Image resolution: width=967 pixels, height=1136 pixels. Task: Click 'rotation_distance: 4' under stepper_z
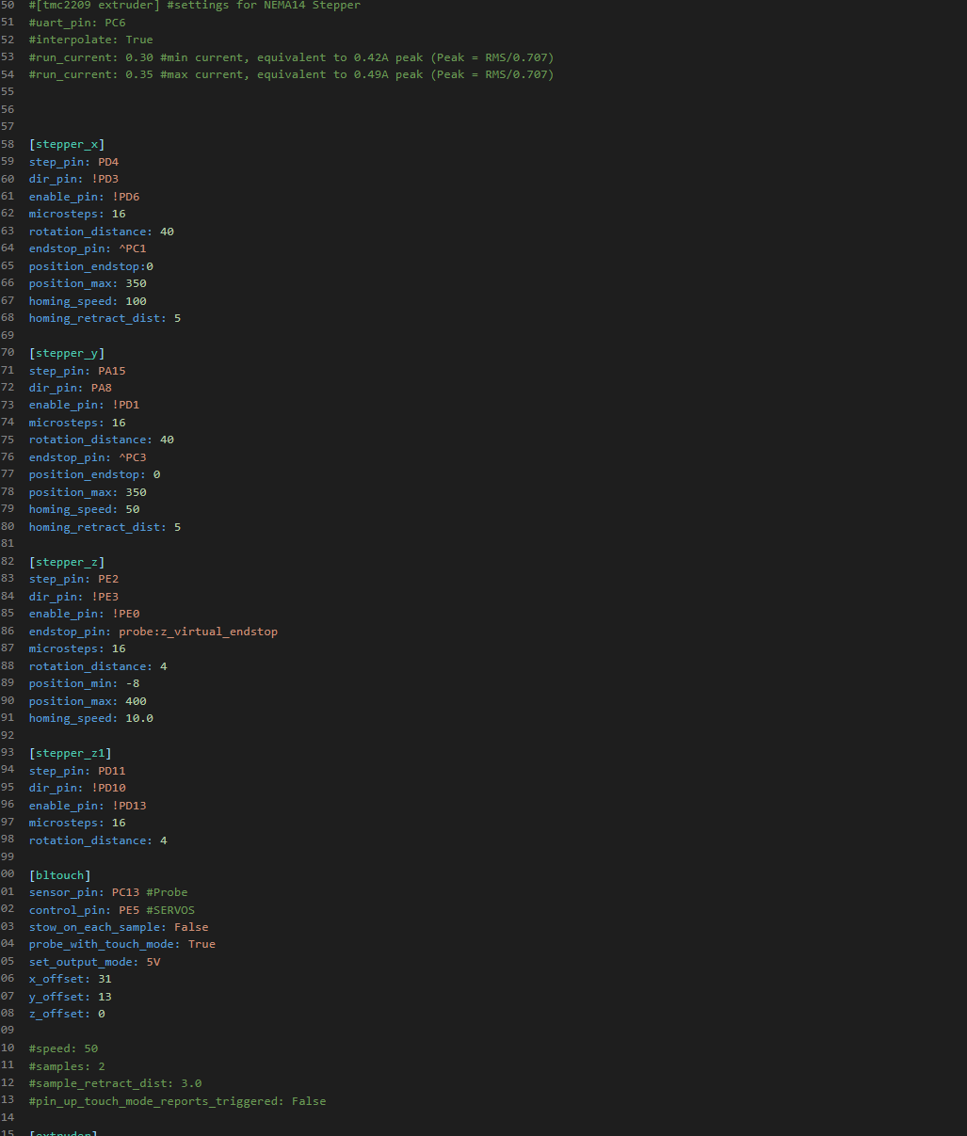click(98, 666)
